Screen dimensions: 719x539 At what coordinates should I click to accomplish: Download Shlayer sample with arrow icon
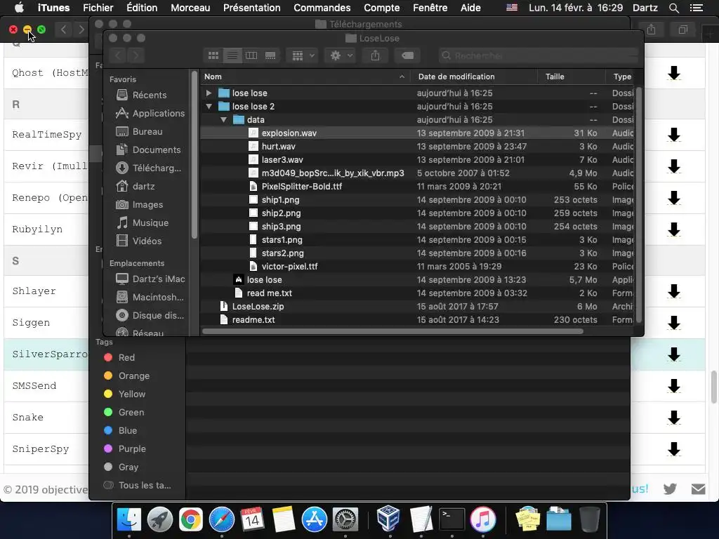tap(673, 291)
